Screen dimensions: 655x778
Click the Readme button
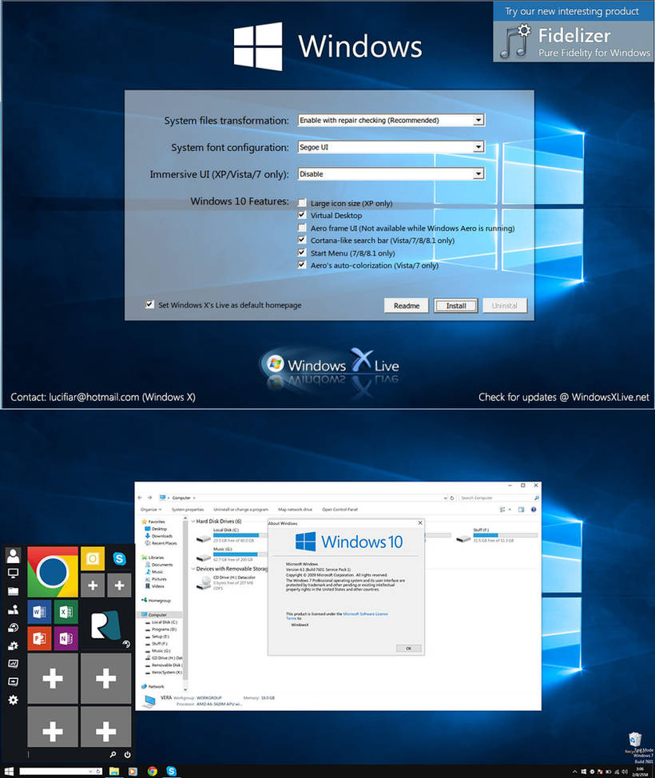[407, 306]
